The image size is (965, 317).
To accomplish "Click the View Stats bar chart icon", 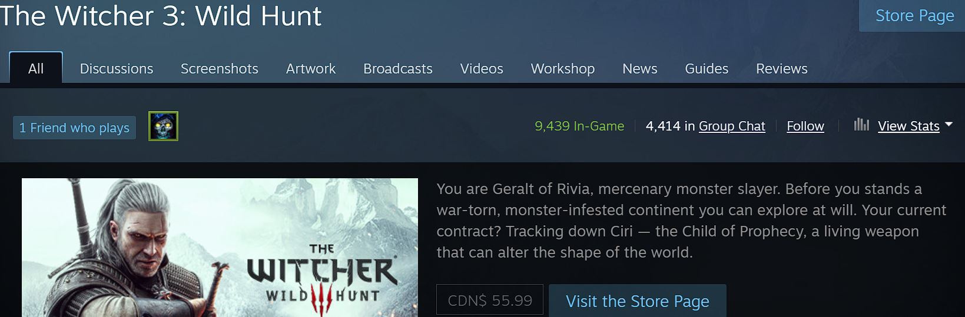I will [x=861, y=125].
